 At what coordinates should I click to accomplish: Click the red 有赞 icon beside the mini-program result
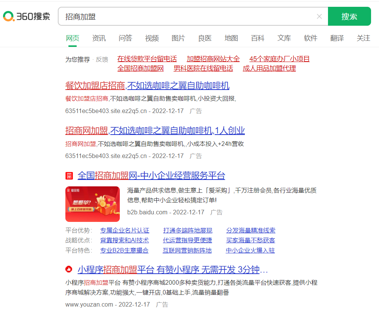coord(70,269)
